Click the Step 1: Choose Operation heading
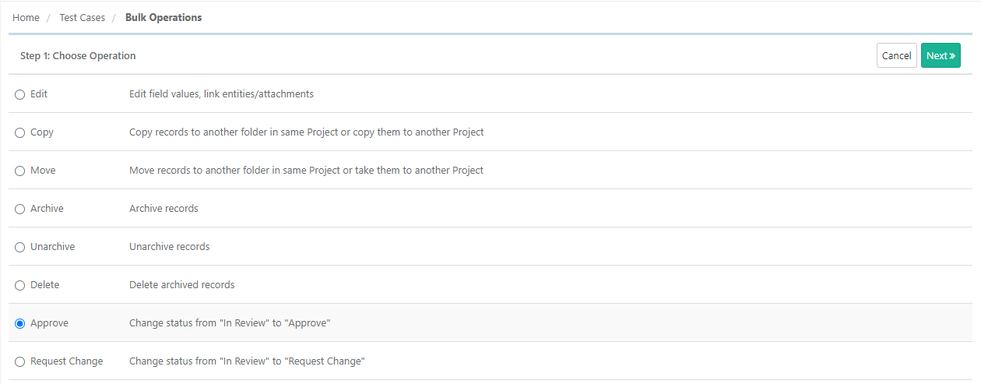This screenshot has width=981, height=384. click(x=78, y=55)
